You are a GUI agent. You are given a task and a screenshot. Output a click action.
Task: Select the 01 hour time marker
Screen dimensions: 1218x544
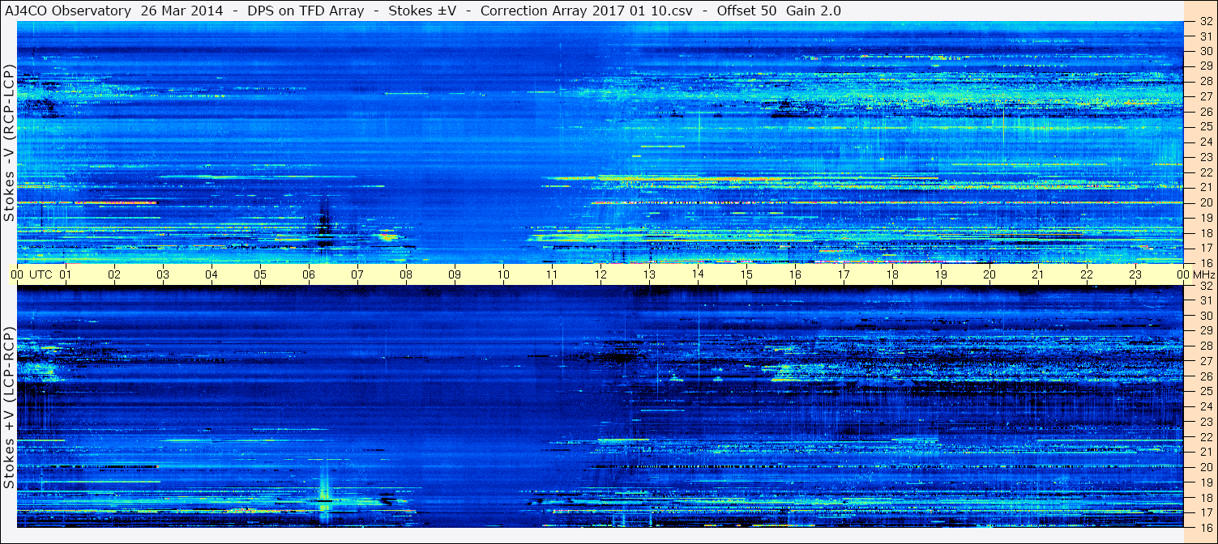click(66, 274)
